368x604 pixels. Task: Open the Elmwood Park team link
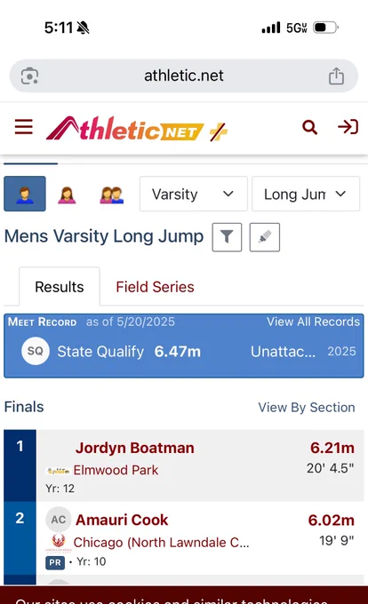[116, 470]
